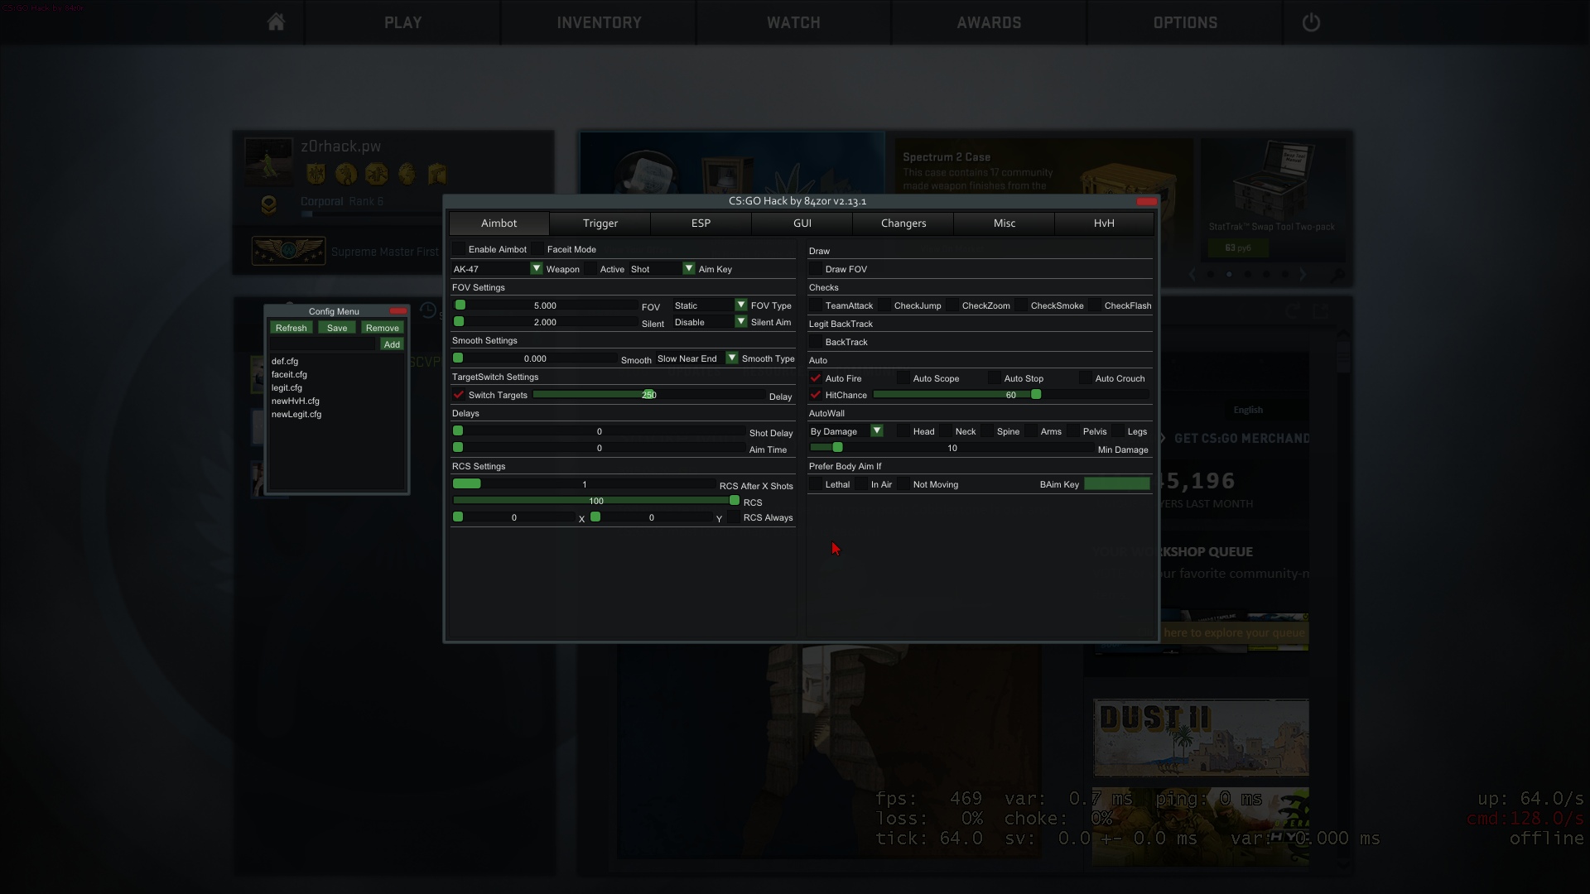The height and width of the screenshot is (894, 1590).
Task: Uncheck the Auto Fire checkbox
Action: pos(816,378)
